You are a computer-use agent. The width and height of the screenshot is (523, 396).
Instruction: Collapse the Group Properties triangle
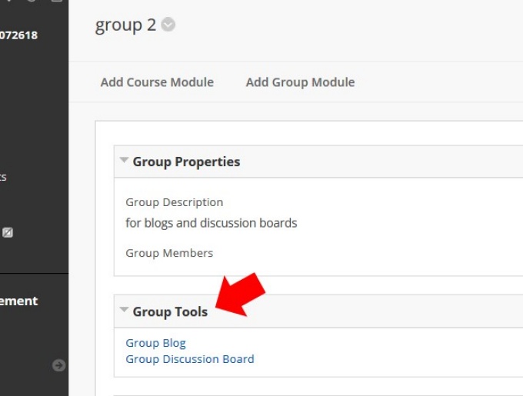pos(124,161)
